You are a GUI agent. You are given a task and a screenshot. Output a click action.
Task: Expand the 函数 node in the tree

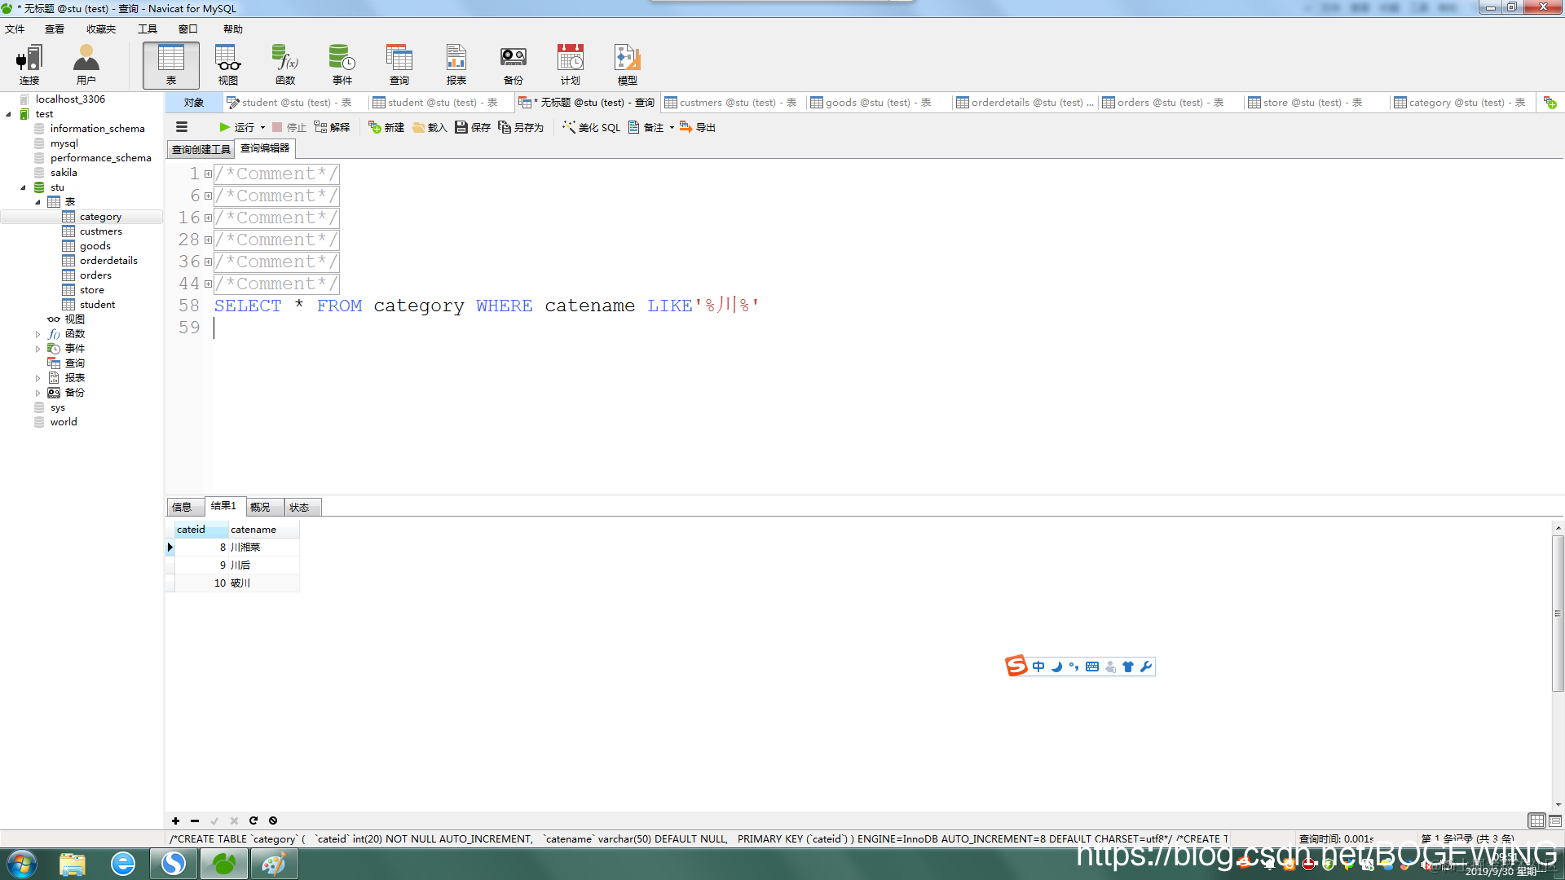click(x=37, y=334)
